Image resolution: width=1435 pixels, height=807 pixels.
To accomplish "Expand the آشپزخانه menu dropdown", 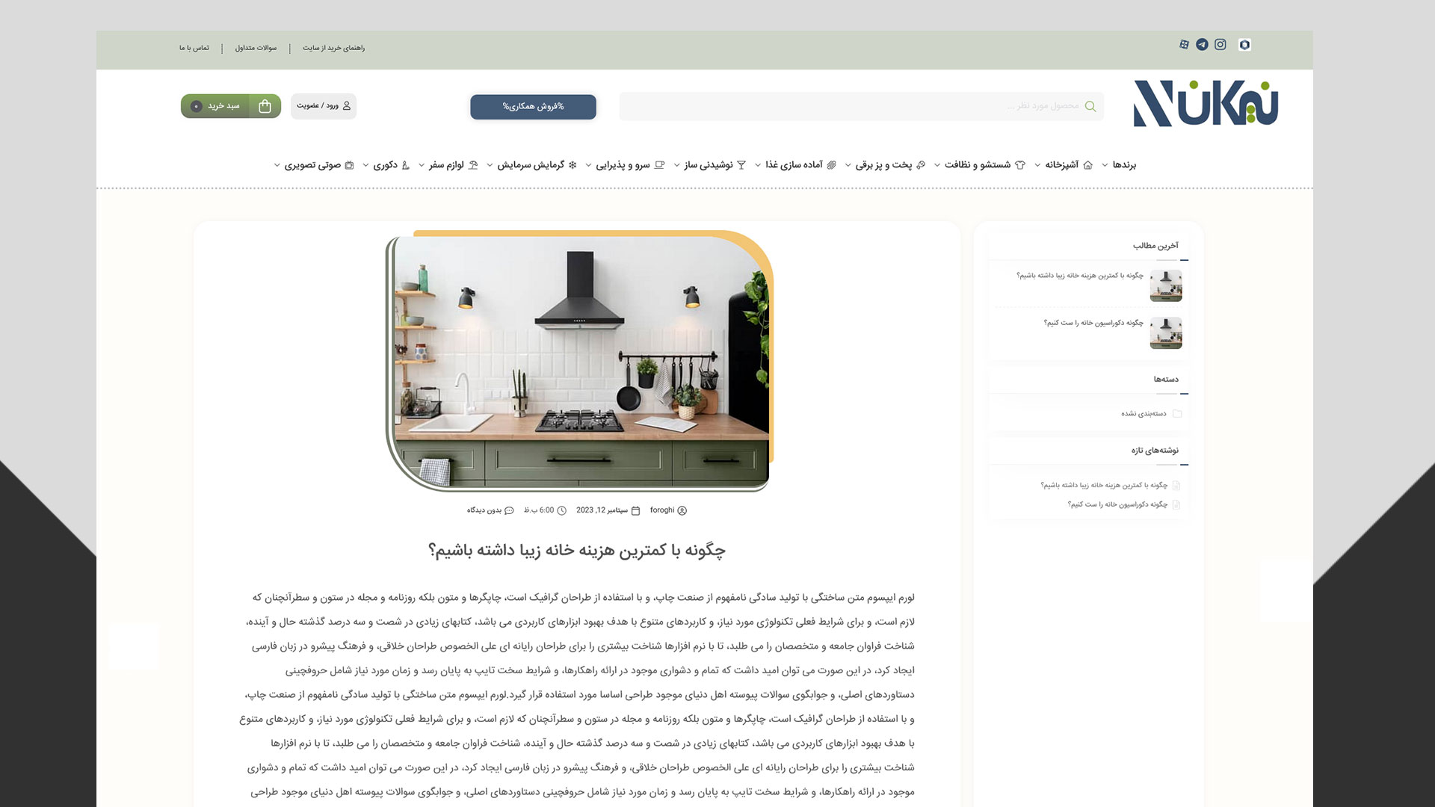I will pos(1037,165).
